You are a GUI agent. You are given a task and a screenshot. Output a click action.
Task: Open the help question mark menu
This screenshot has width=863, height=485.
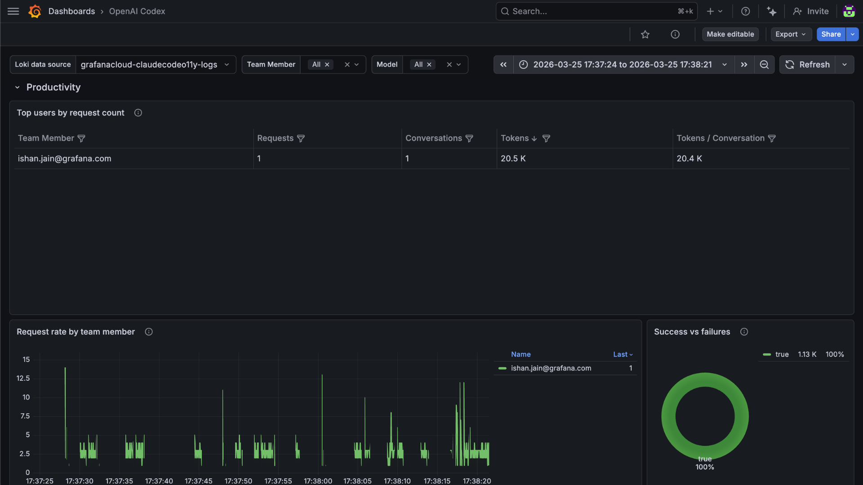745,11
